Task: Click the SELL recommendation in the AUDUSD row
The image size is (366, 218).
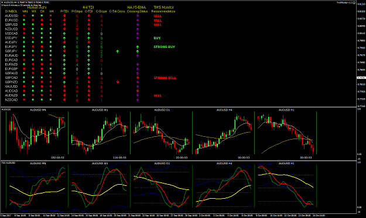Action: [158, 16]
